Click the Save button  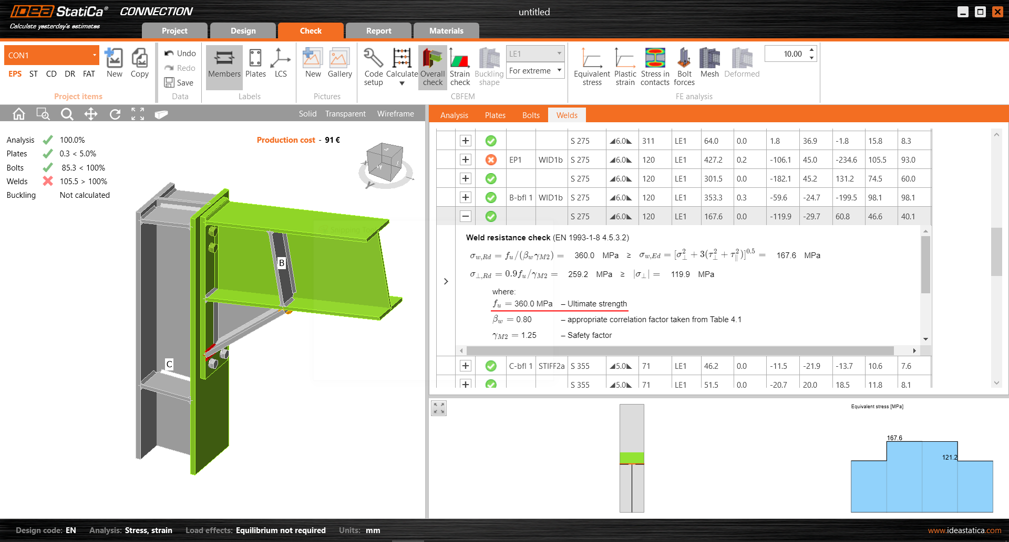[x=179, y=83]
